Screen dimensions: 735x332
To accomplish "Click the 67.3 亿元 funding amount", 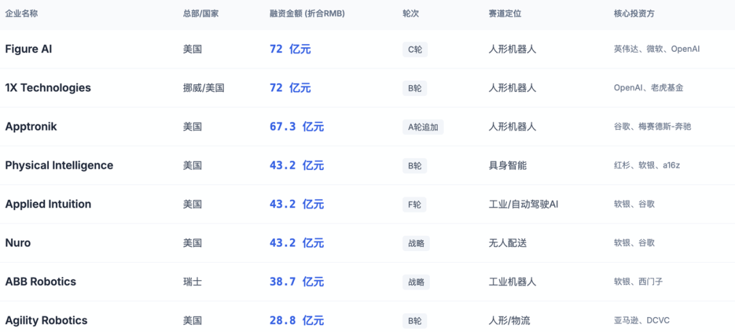I will click(x=297, y=127).
